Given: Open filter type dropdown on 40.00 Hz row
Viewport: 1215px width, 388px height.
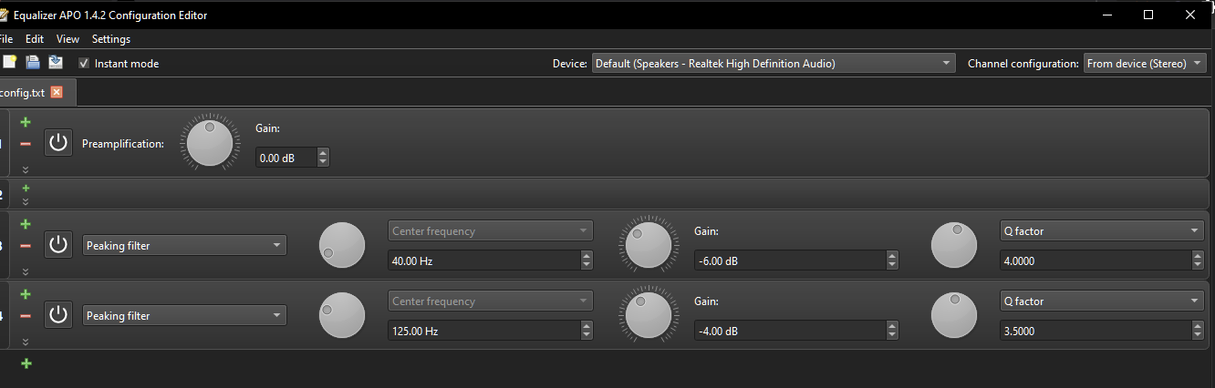Looking at the screenshot, I should (x=184, y=245).
